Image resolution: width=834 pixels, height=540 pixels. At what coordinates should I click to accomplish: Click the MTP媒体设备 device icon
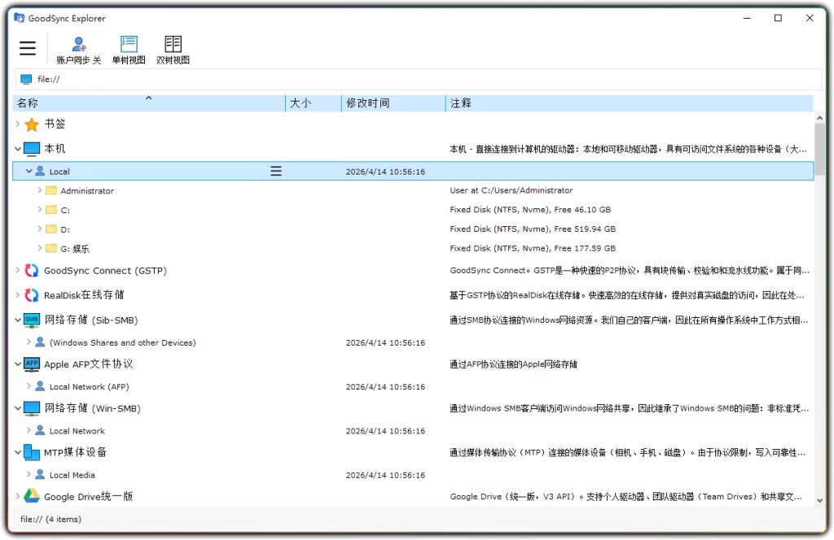point(30,452)
